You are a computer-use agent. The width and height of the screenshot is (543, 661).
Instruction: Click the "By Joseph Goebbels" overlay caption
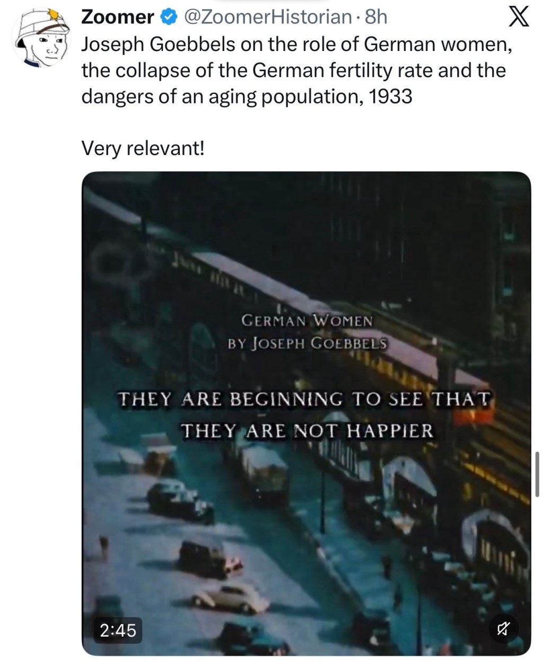point(306,343)
